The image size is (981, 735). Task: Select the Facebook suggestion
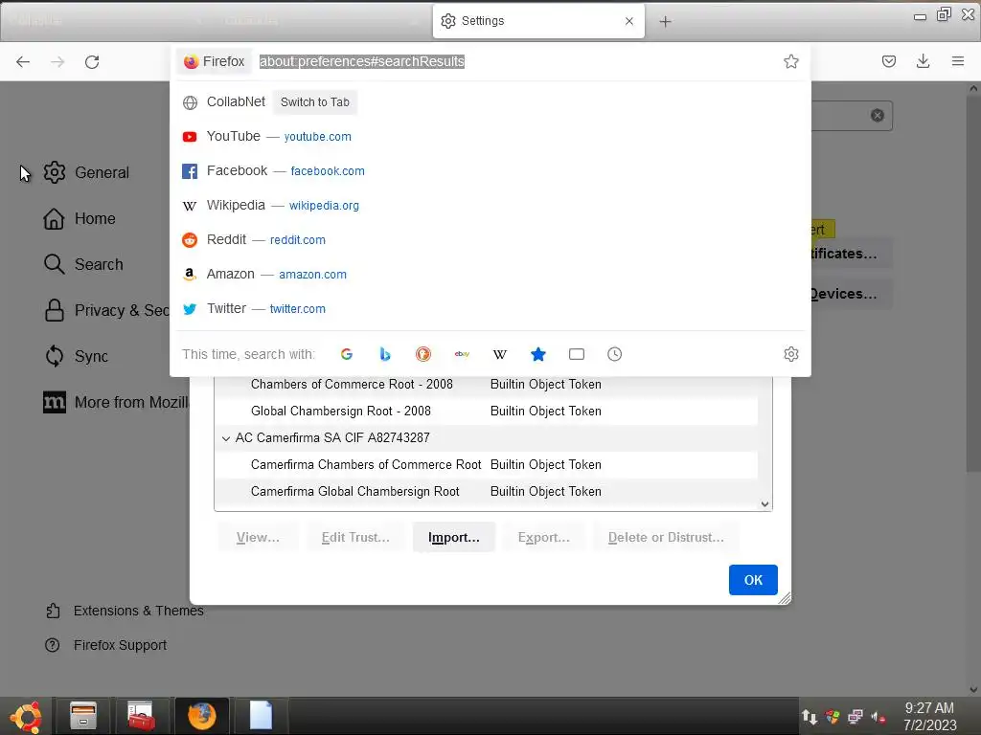click(x=490, y=170)
